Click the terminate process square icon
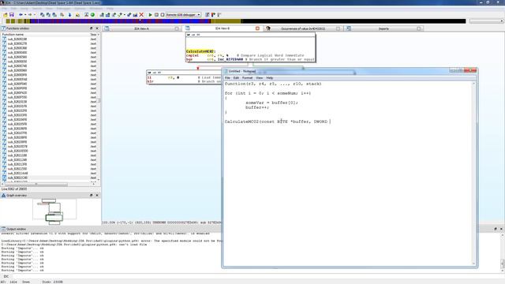This screenshot has height=284, width=505. 163,15
